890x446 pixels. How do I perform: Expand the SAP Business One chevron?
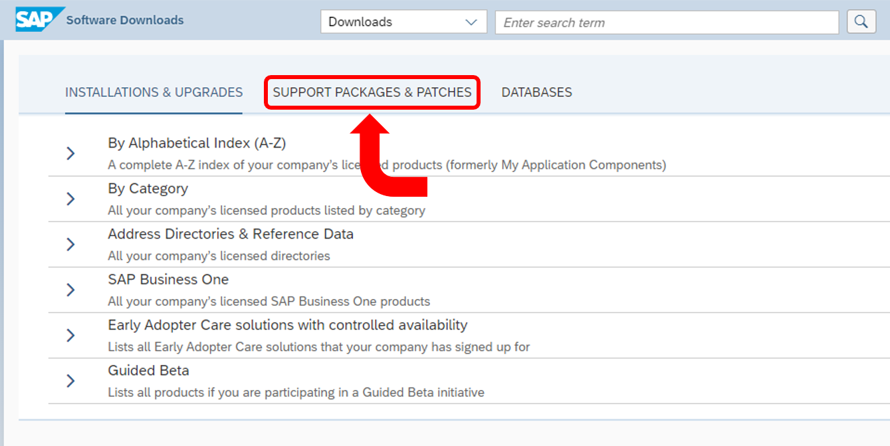pyautogui.click(x=70, y=290)
